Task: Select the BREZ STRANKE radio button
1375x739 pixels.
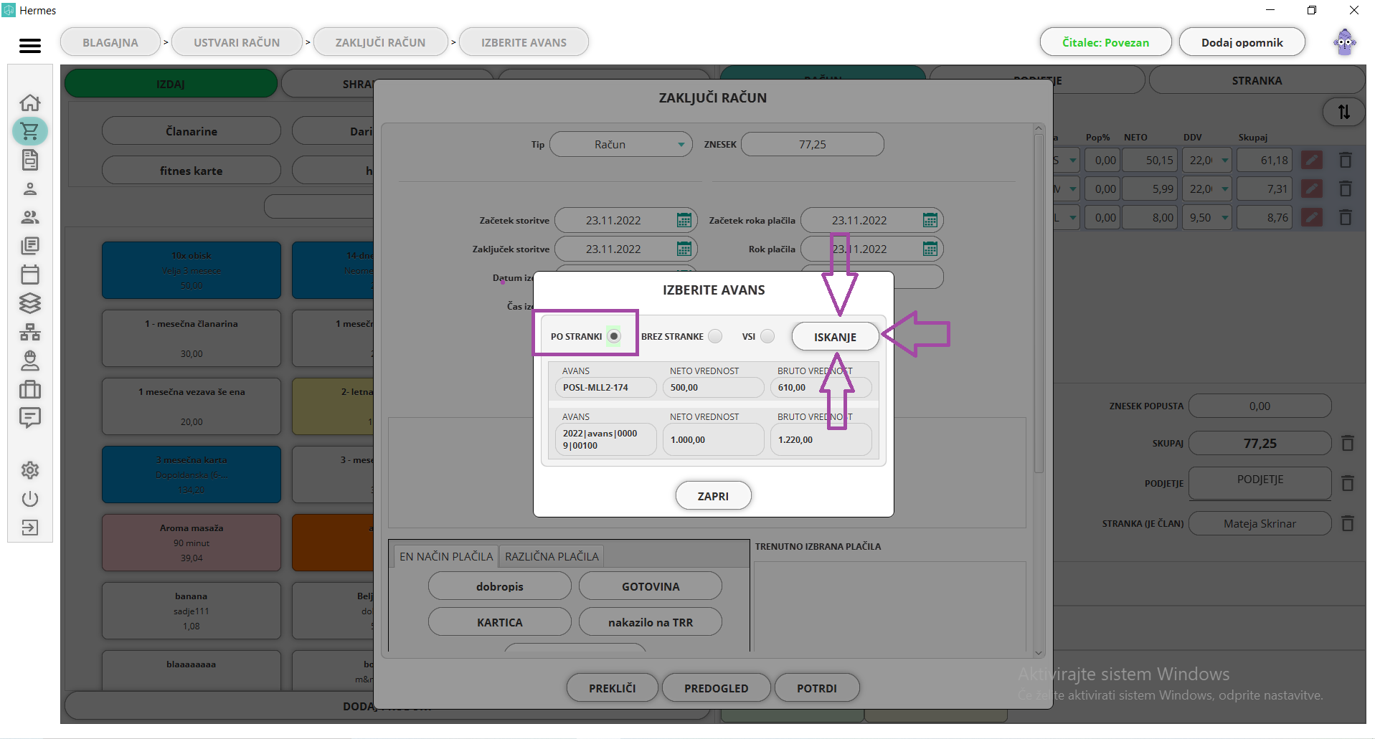Action: coord(715,336)
